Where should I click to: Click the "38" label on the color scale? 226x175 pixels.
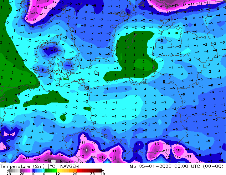click(x=93, y=174)
